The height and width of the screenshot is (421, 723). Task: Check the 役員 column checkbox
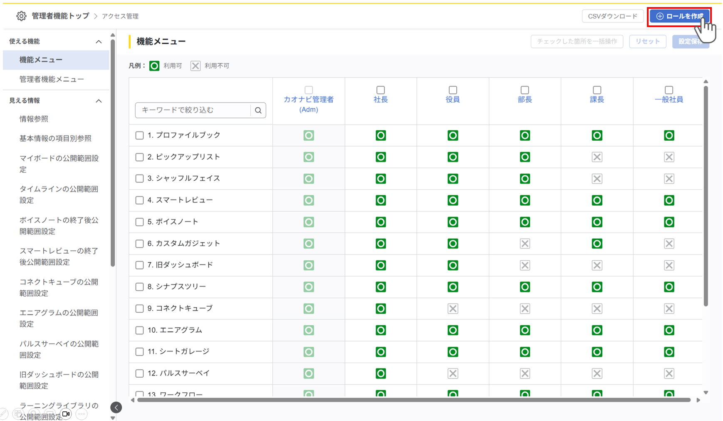pyautogui.click(x=453, y=90)
